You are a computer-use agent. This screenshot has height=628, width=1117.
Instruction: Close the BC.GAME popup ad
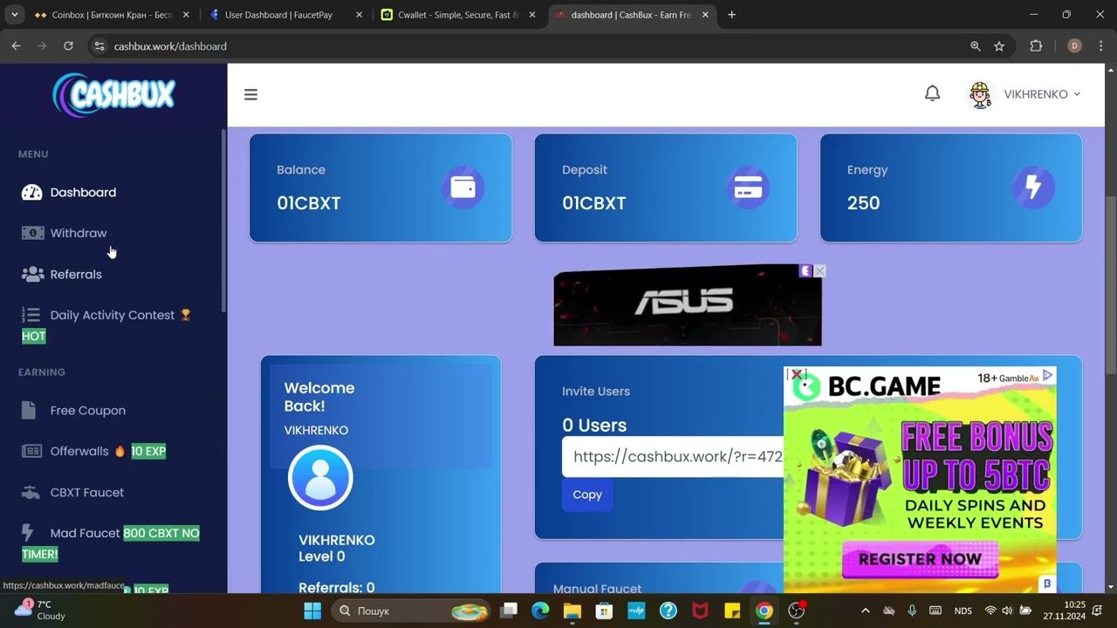point(796,374)
